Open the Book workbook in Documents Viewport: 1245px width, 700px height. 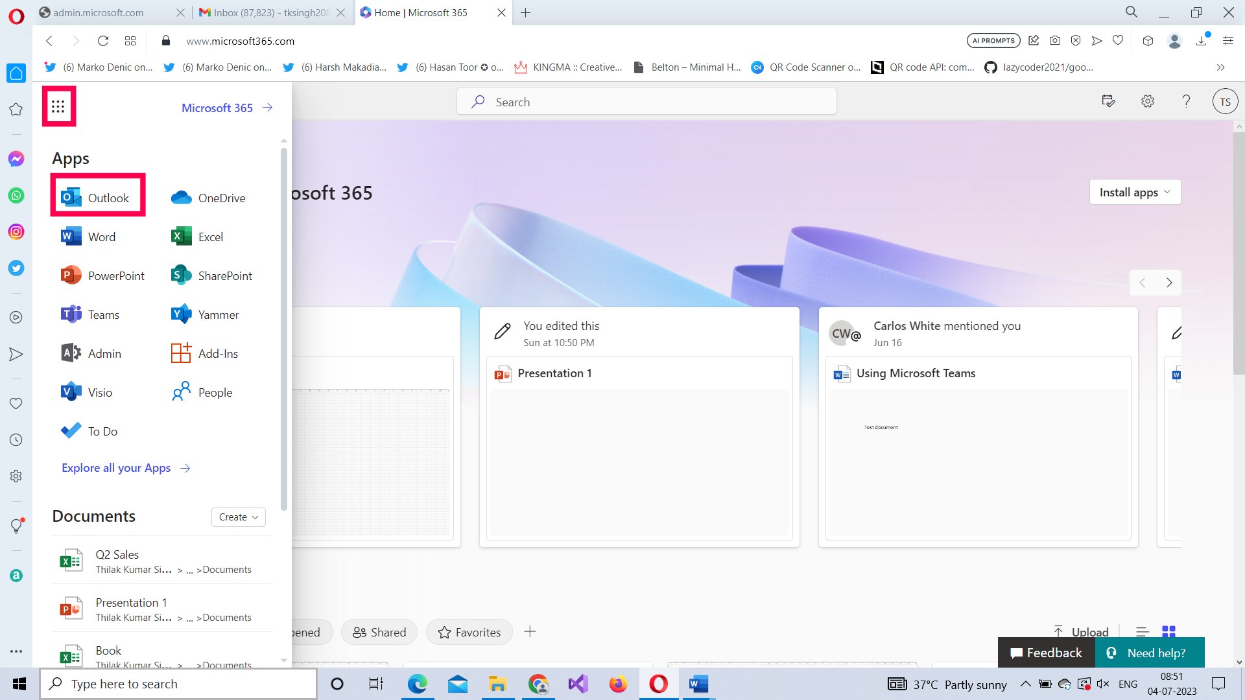point(161,653)
